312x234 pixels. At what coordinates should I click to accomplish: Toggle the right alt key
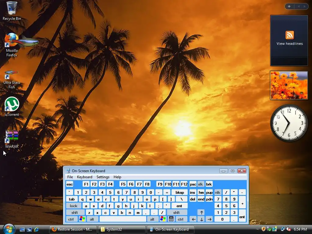pyautogui.click(x=152, y=219)
